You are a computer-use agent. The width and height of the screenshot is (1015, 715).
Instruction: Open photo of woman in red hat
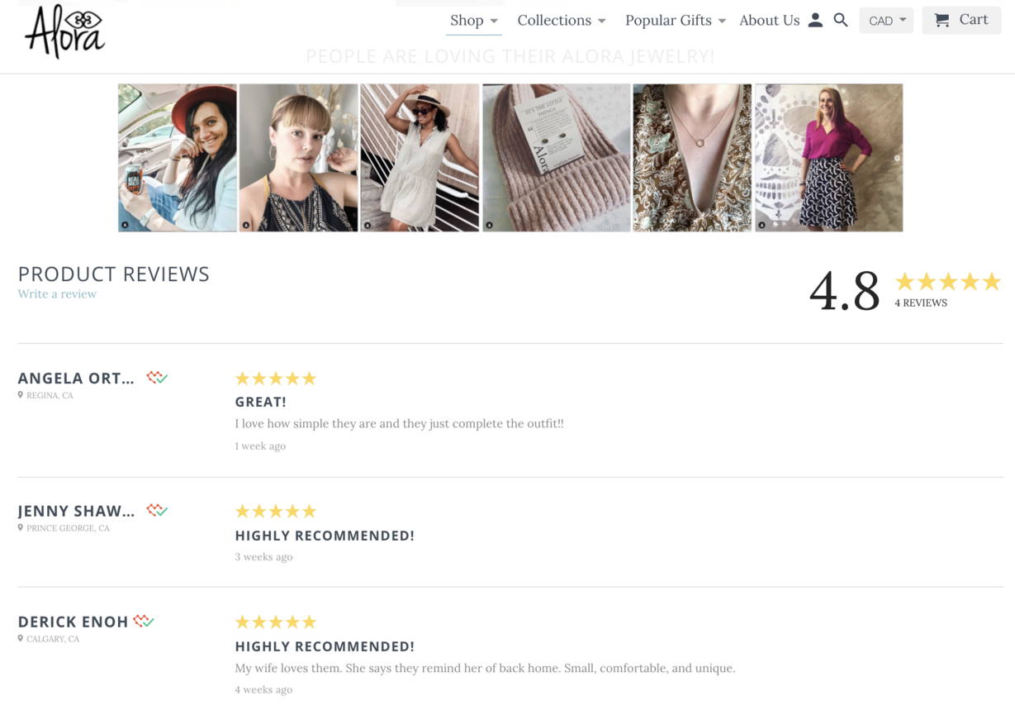tap(178, 157)
